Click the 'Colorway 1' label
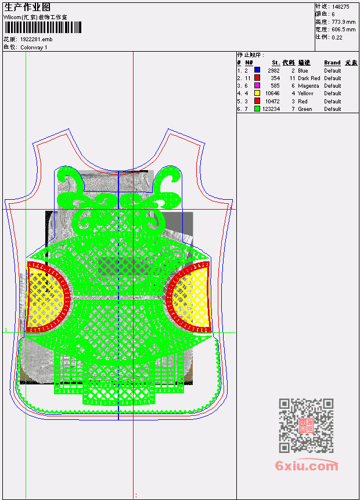The width and height of the screenshot is (360, 500). pyautogui.click(x=34, y=48)
